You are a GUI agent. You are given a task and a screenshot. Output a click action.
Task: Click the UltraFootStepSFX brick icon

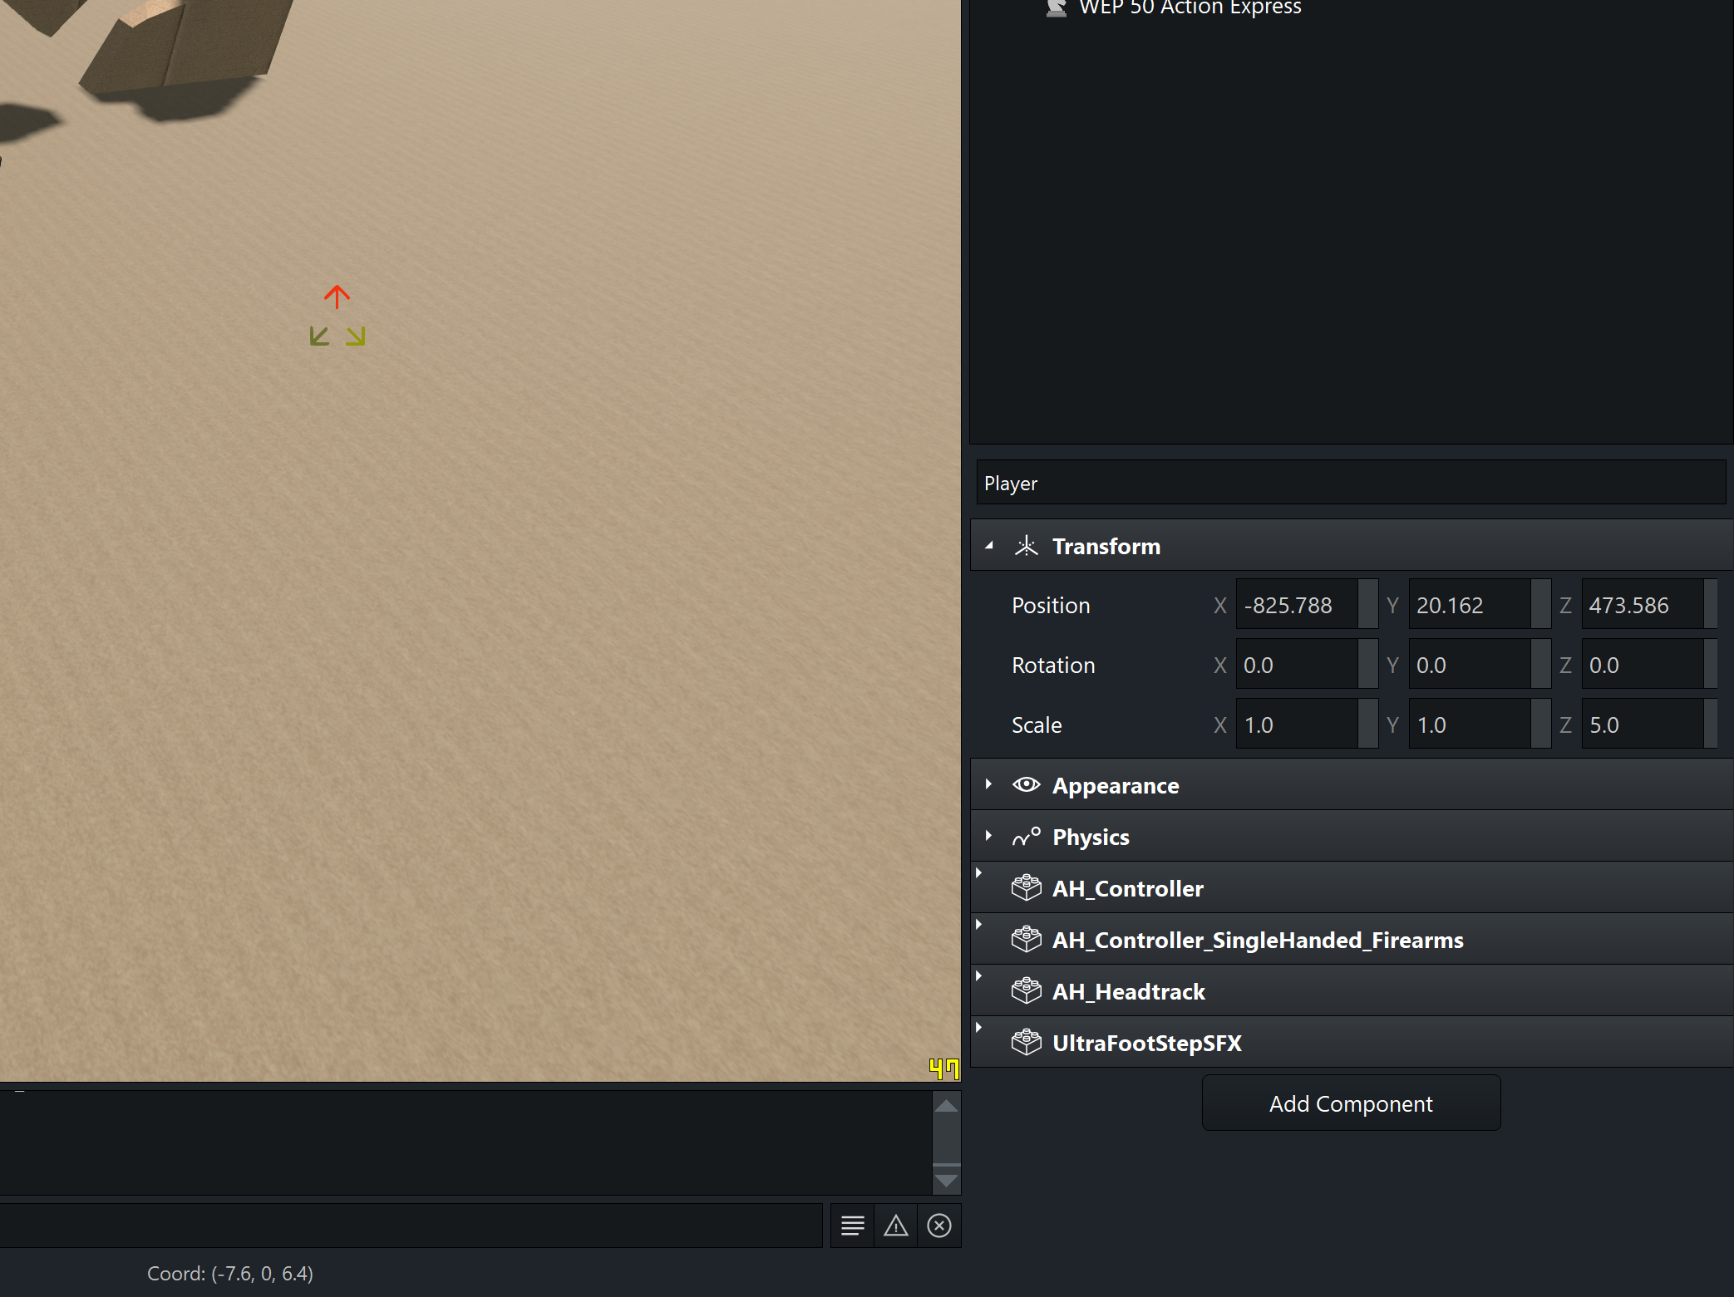click(x=1027, y=1043)
